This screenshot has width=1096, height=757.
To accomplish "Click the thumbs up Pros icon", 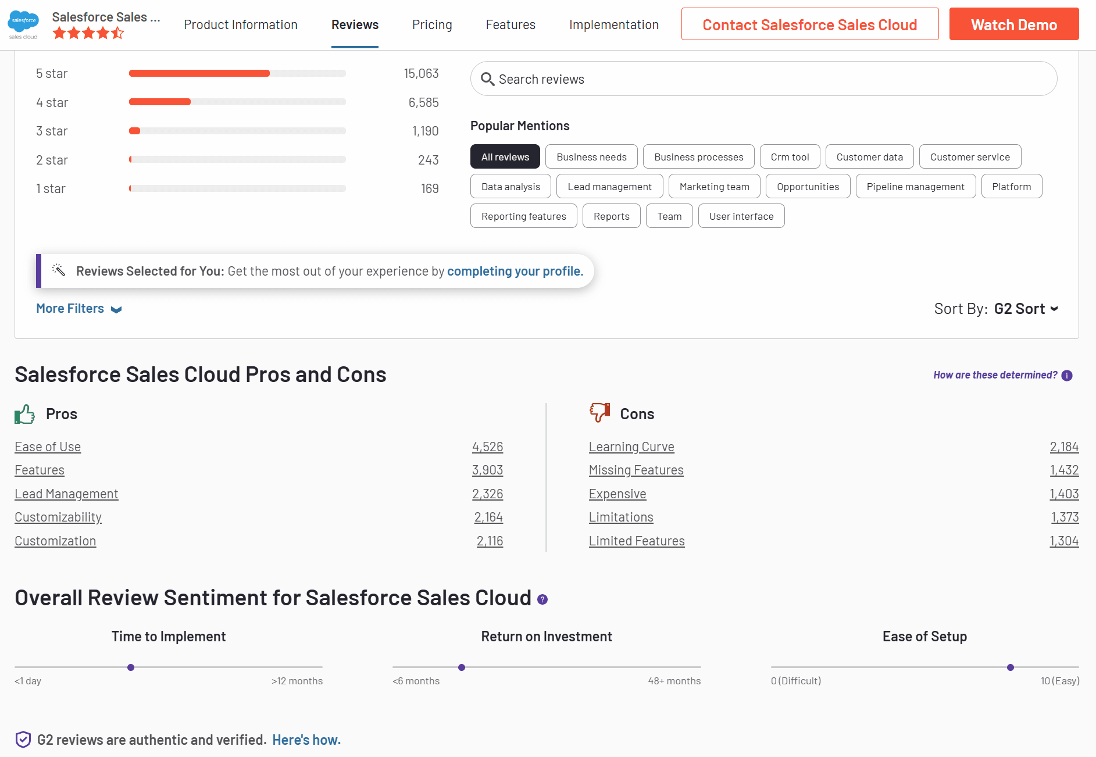I will tap(24, 413).
